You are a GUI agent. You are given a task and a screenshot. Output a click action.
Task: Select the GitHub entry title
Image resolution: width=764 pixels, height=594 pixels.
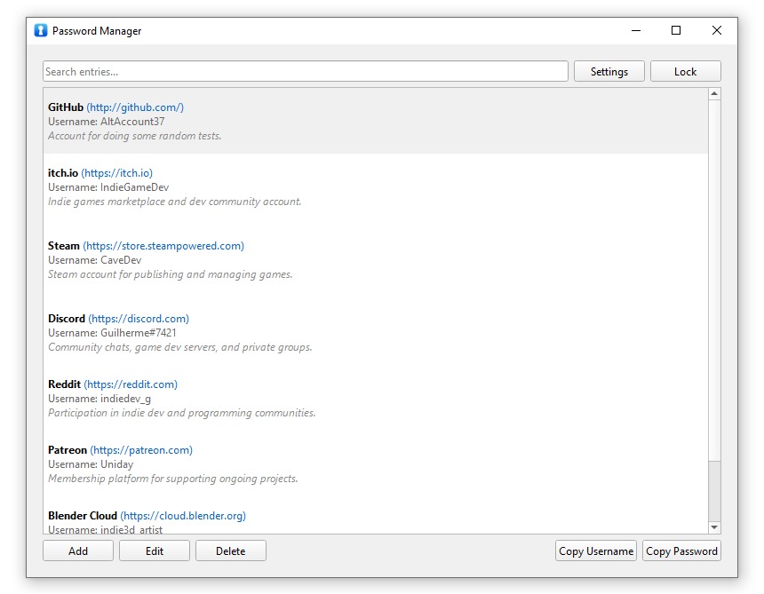[x=66, y=107]
